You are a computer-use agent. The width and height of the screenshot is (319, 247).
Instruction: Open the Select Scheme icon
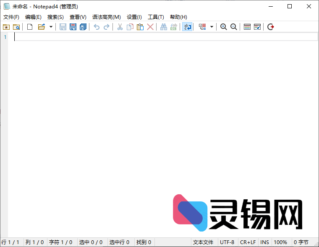click(247, 27)
